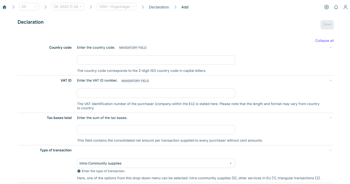The height and width of the screenshot is (184, 350).
Task: Open notifications bell icon
Action: click(336, 7)
